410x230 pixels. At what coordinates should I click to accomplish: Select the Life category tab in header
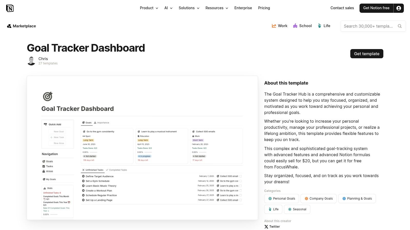tap(324, 26)
